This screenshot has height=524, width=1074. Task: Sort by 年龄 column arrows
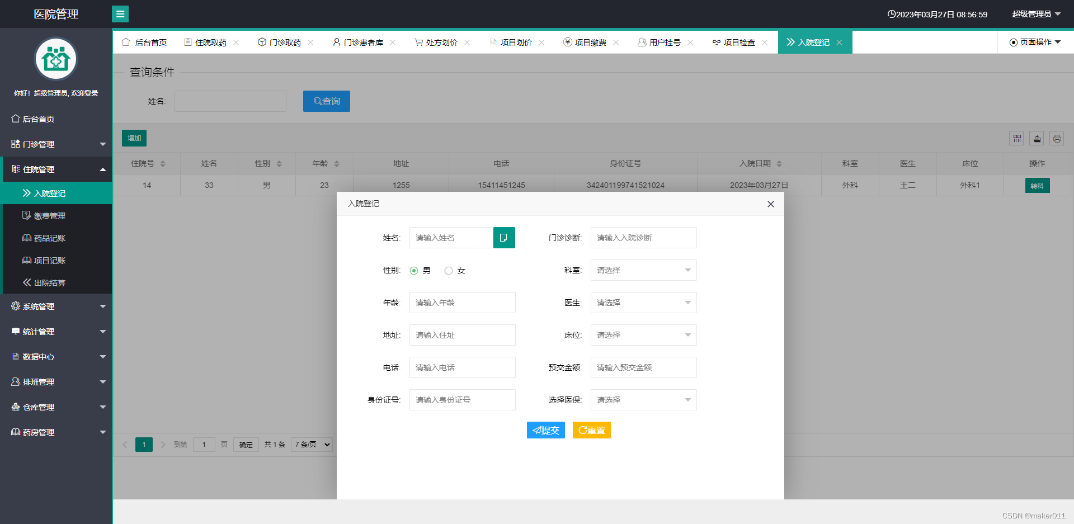pyautogui.click(x=337, y=164)
